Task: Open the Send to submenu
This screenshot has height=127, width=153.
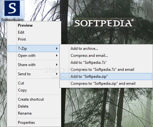Action: [34, 74]
